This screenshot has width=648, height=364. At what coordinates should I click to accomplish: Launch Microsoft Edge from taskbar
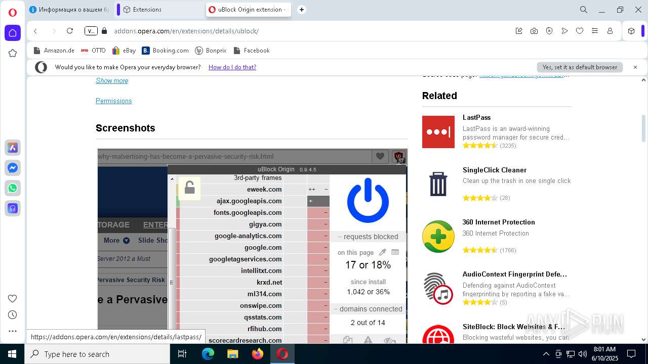(208, 354)
